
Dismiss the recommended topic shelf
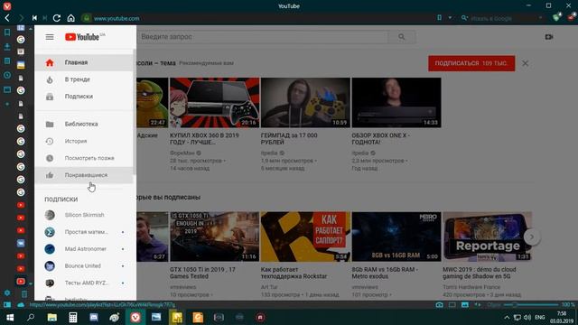click(x=526, y=63)
